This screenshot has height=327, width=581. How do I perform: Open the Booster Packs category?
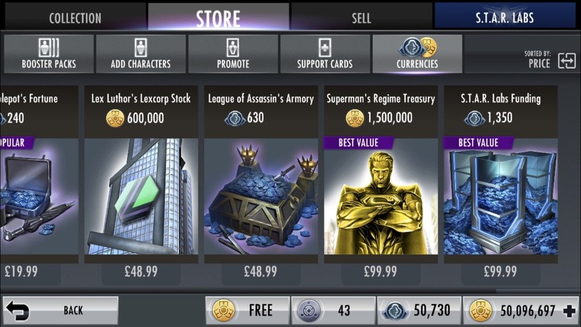(x=49, y=54)
